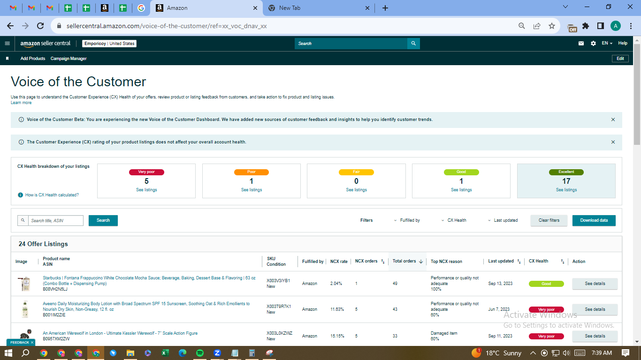Click the Seller Central top search field
Viewport: 641px width, 360px height.
(x=351, y=44)
